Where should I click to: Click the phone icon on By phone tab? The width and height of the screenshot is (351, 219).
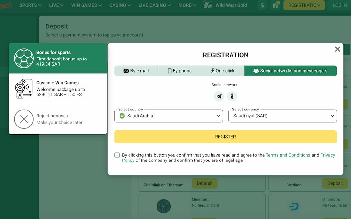(x=170, y=71)
